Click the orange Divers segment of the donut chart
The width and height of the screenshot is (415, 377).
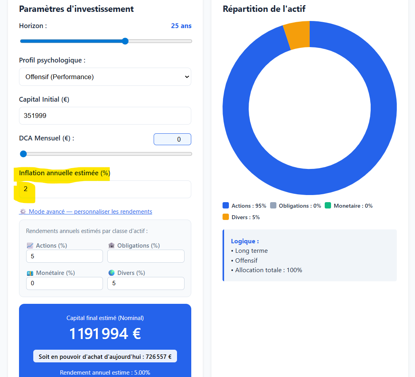pos(299,35)
